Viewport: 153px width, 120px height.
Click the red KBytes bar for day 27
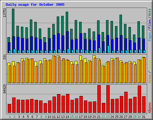point(126,102)
